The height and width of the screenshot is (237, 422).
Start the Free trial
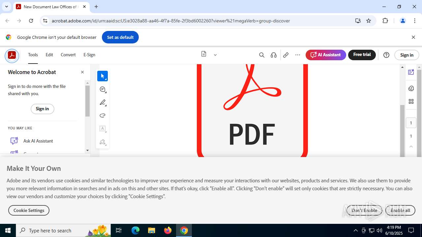[x=362, y=55]
